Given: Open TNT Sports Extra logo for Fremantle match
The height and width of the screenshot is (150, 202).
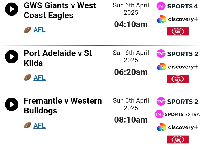Looking at the screenshot, I should (x=177, y=114).
